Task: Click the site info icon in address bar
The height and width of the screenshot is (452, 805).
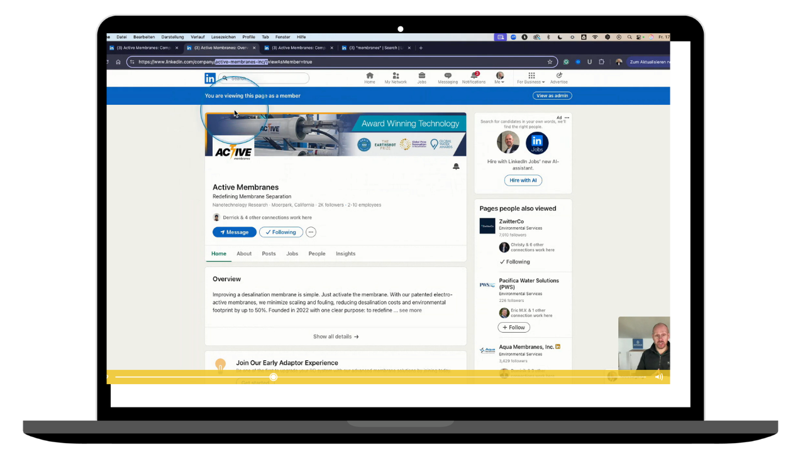Action: click(132, 62)
